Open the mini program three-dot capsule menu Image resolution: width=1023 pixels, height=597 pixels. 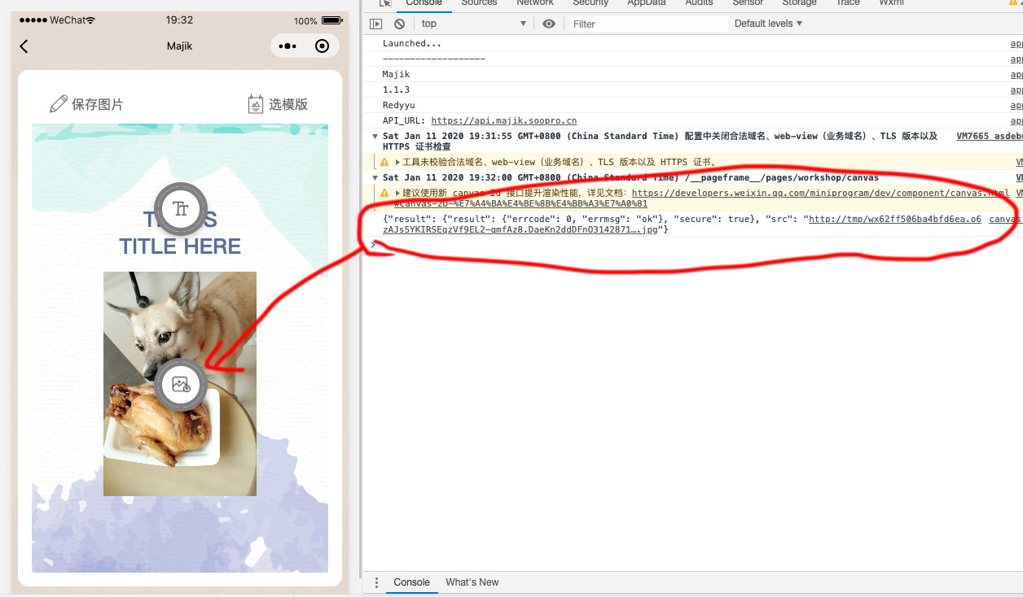(x=288, y=46)
